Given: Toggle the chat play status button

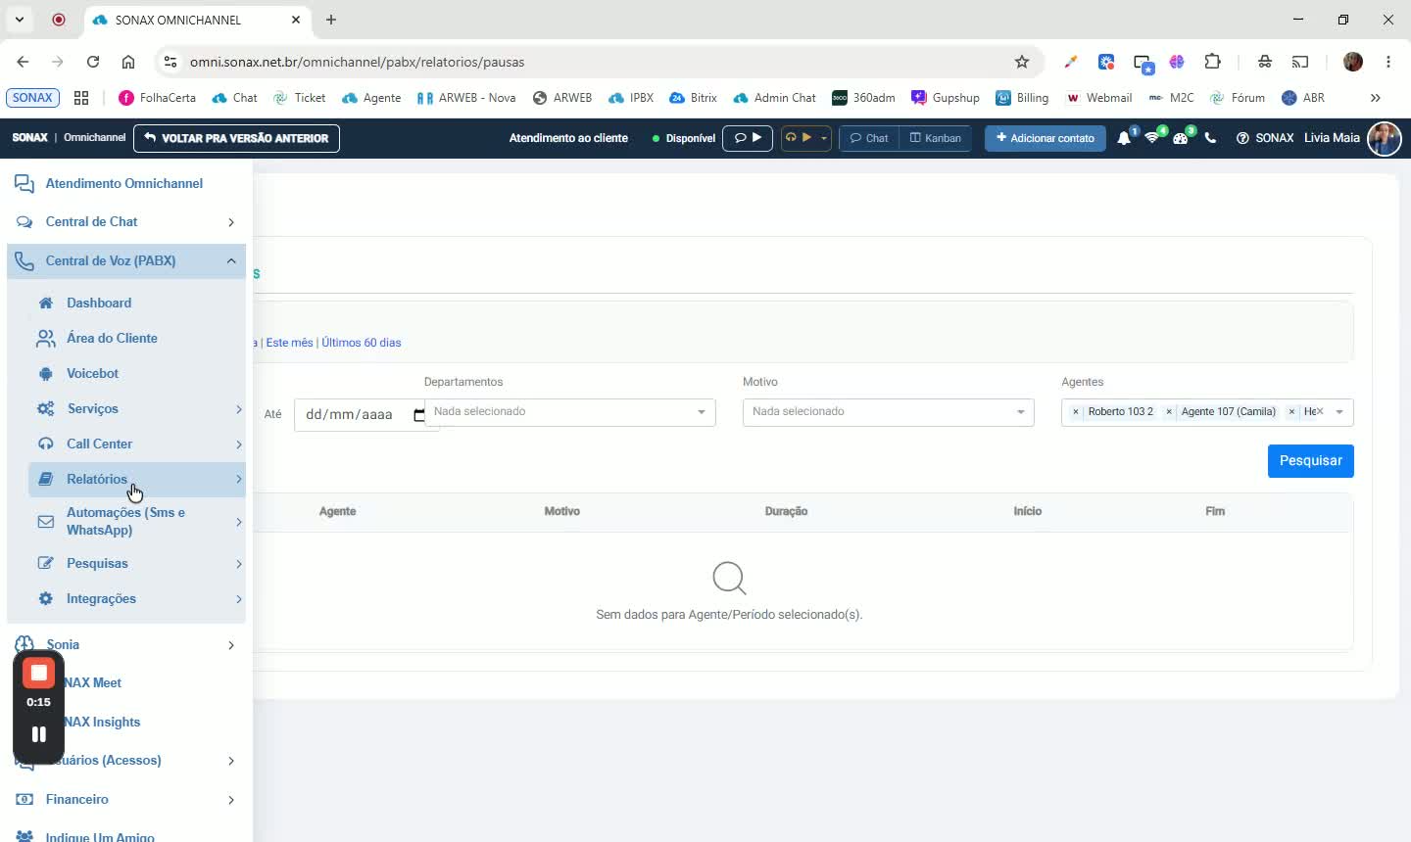Looking at the screenshot, I should pyautogui.click(x=748, y=138).
